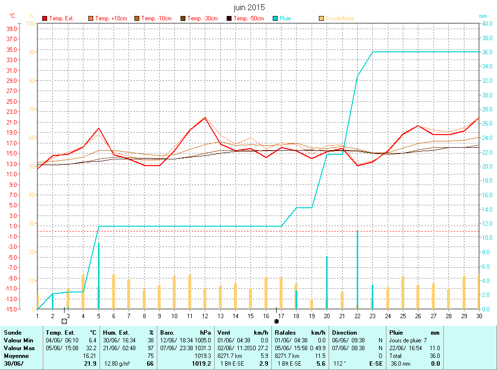
Task: Click the full moon icon below day 3
Action: click(64, 321)
